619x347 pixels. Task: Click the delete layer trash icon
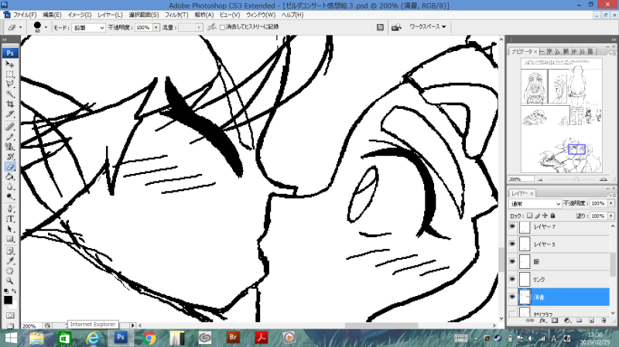pos(604,321)
